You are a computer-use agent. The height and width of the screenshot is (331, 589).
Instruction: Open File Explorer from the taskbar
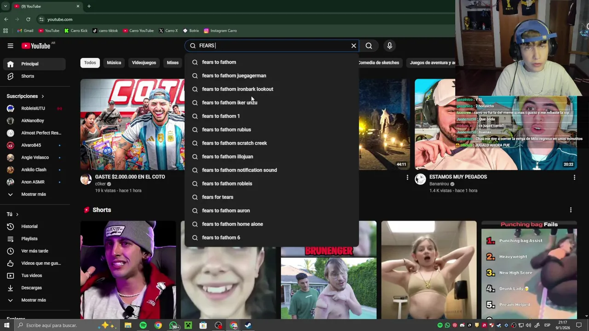[x=128, y=325]
